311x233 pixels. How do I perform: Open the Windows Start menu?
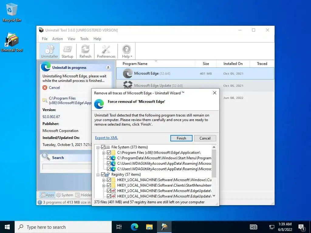pyautogui.click(x=7, y=227)
